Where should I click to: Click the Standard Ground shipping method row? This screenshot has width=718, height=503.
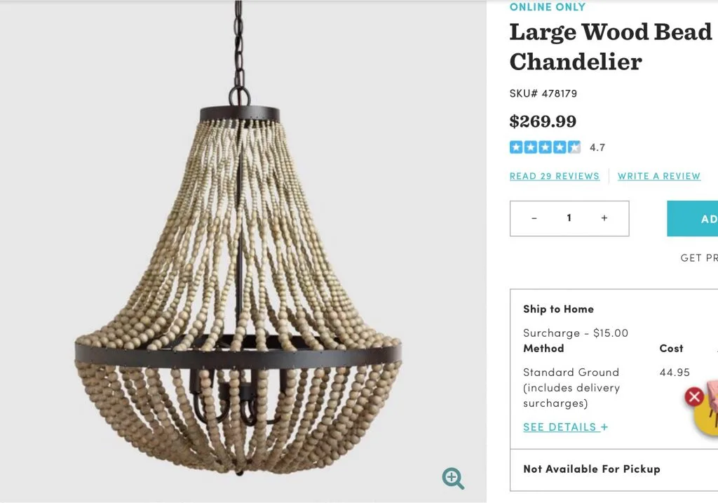(614, 387)
